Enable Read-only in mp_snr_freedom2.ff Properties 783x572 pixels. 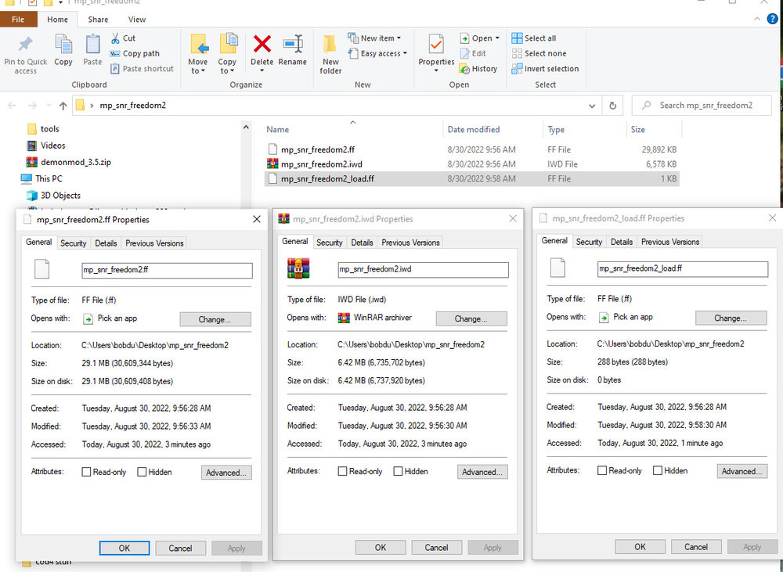point(86,473)
